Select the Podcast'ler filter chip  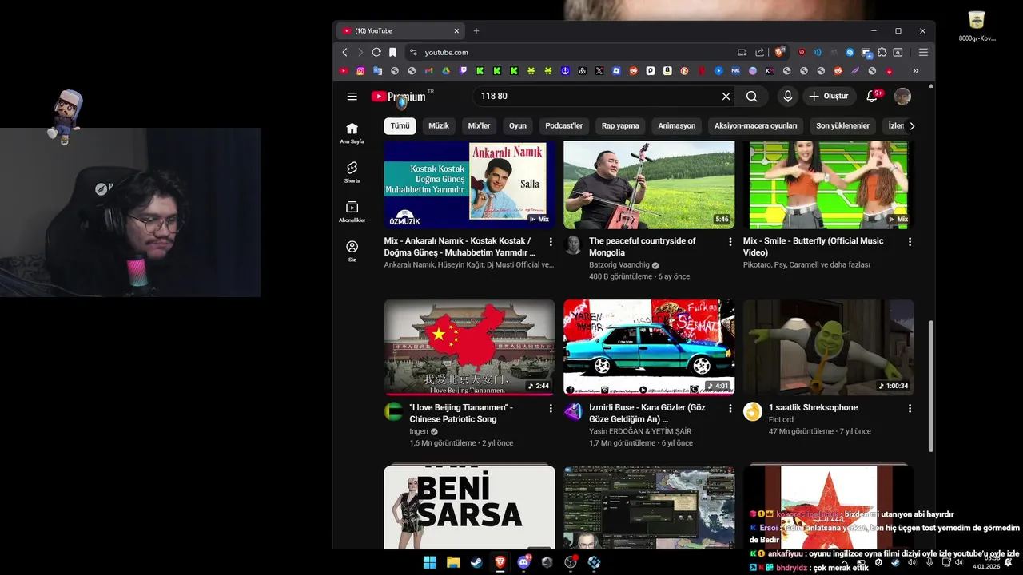[x=564, y=125]
